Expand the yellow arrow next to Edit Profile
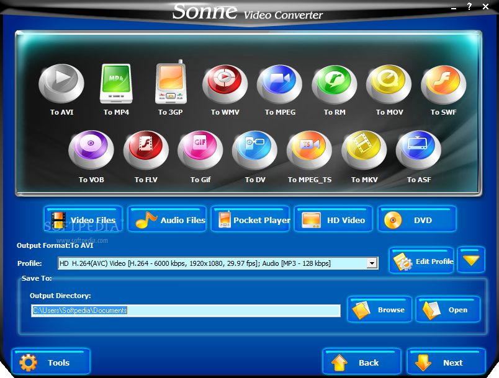The image size is (499, 378). point(471,260)
